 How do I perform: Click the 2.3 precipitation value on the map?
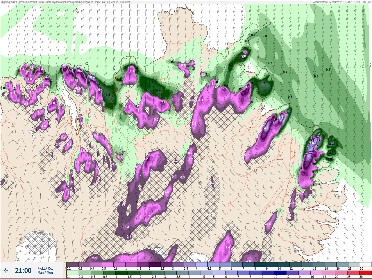pos(148,159)
